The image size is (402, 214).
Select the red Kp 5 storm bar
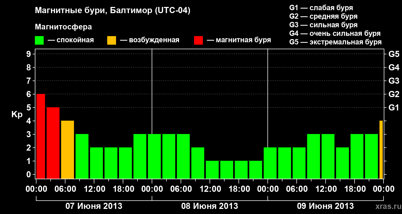click(53, 143)
